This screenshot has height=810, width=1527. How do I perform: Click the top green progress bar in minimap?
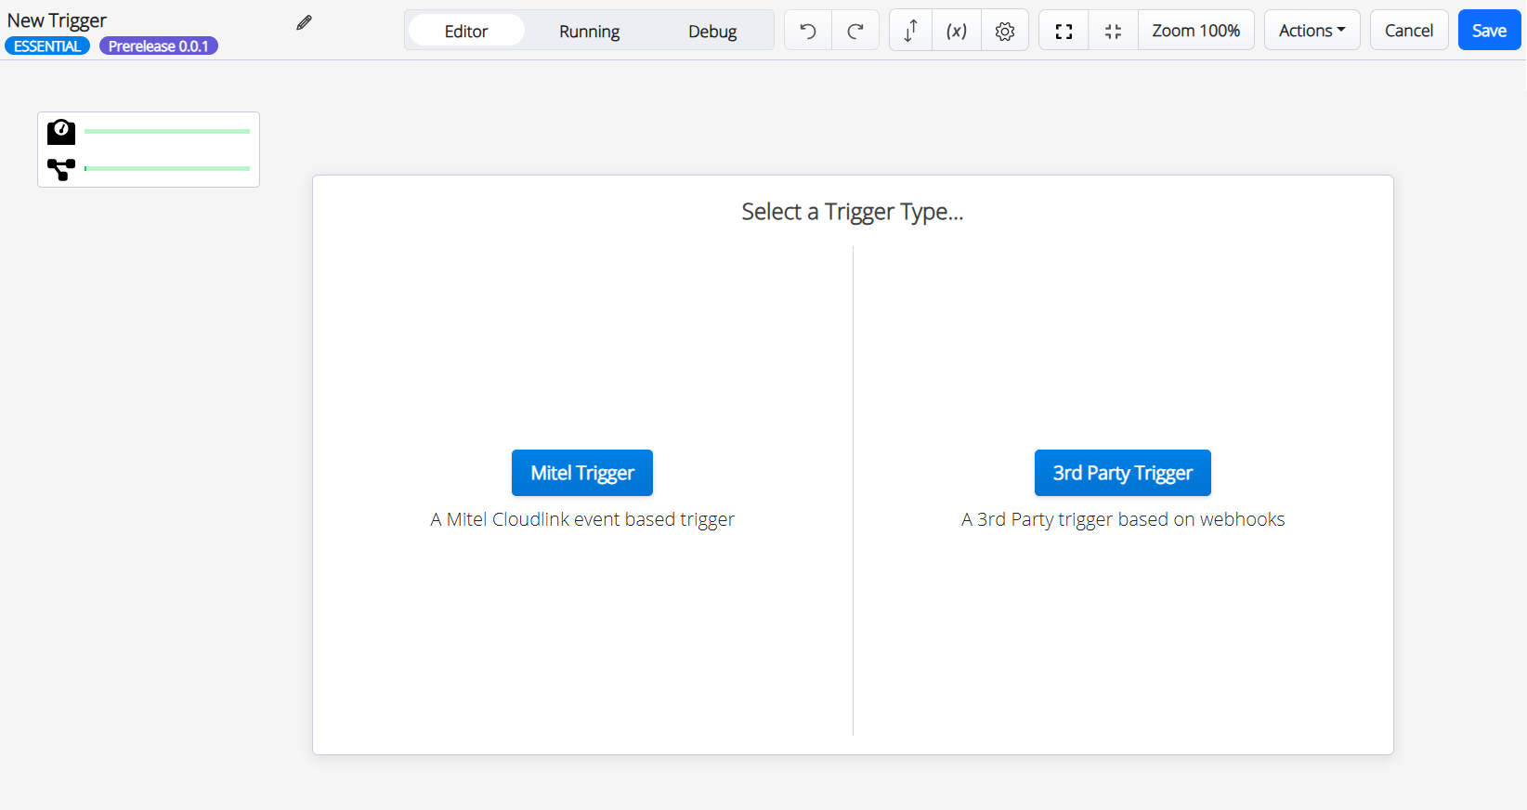pyautogui.click(x=167, y=132)
